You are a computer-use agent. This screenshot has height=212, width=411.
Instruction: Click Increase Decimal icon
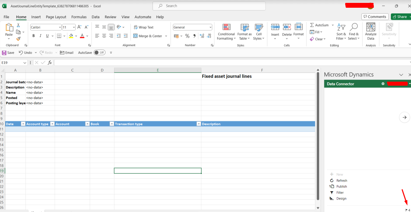coord(202,36)
